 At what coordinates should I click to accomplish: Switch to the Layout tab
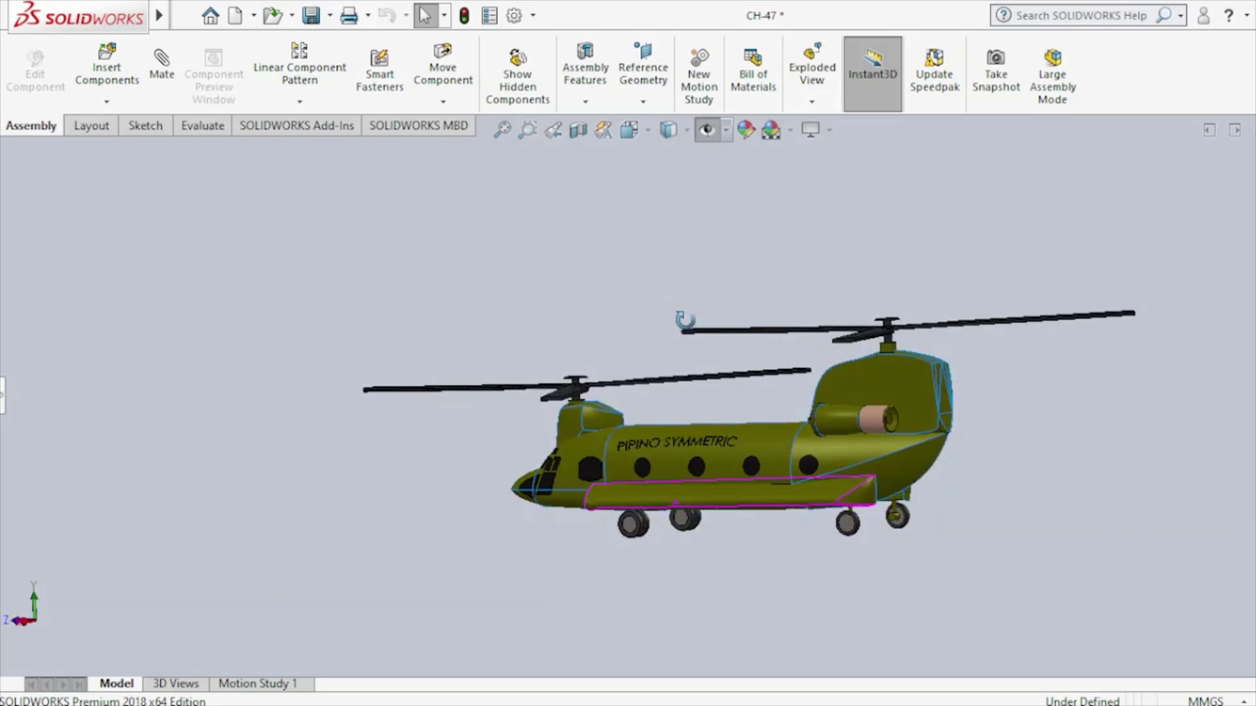click(91, 126)
